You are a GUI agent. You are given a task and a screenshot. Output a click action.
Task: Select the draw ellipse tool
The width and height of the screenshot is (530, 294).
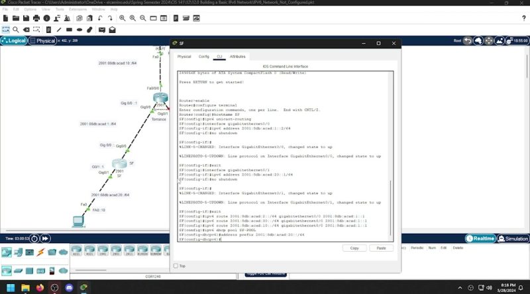79,30
